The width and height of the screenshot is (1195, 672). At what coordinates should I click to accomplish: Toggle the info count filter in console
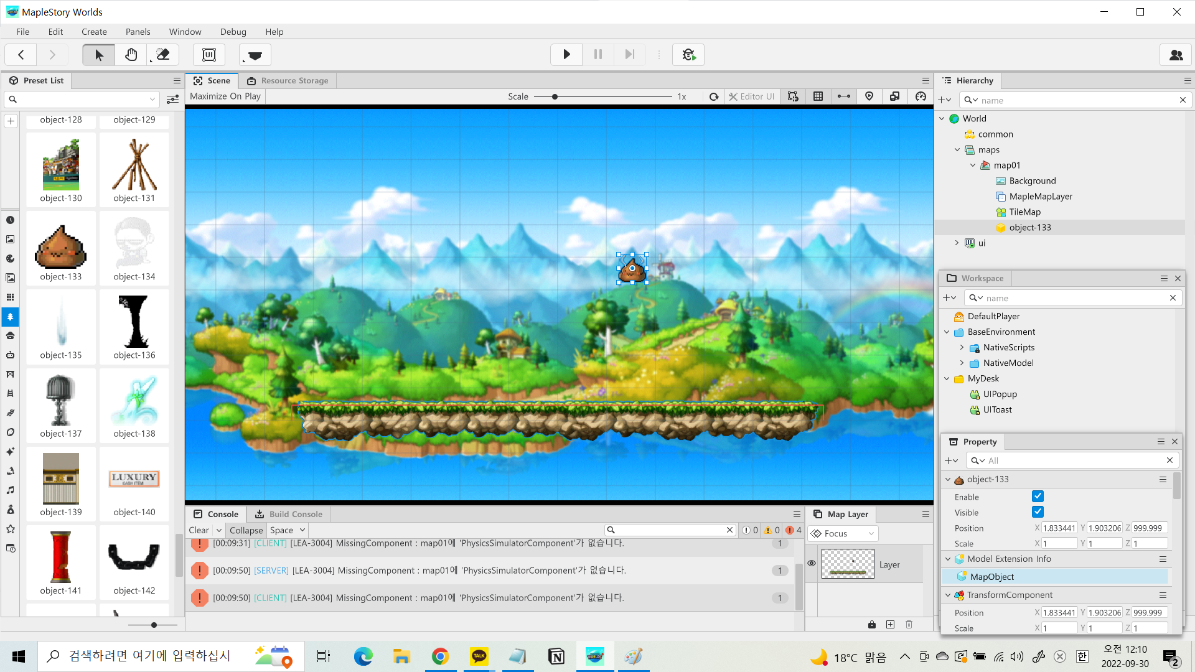750,530
